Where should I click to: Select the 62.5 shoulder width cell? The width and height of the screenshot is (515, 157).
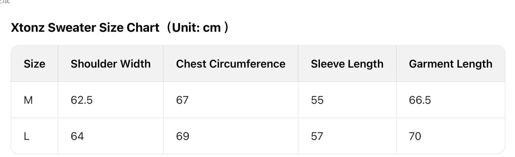click(x=82, y=100)
